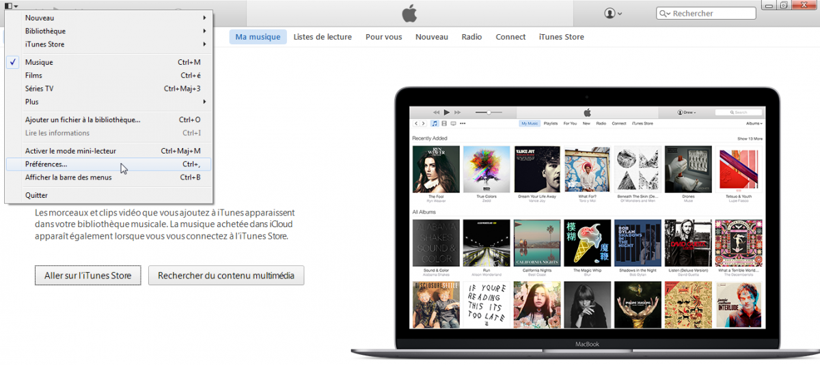The height and width of the screenshot is (365, 820).
Task: Click Rechercher du contenu multimédia button
Action: (226, 276)
